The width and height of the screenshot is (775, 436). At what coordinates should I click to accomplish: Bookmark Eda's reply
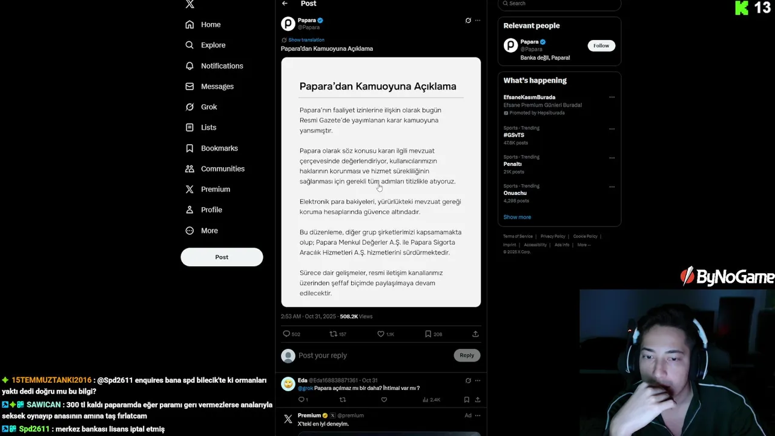pyautogui.click(x=466, y=400)
